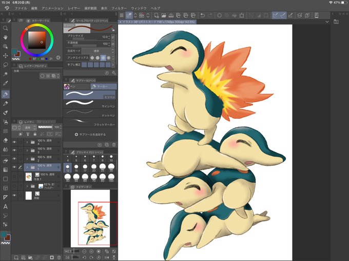Click the navigator zoom-out minus icon
The width and height of the screenshot is (349, 261).
pos(84,251)
